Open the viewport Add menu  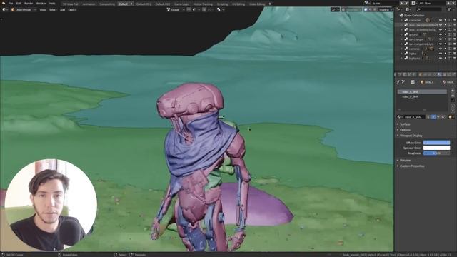[x=62, y=9]
